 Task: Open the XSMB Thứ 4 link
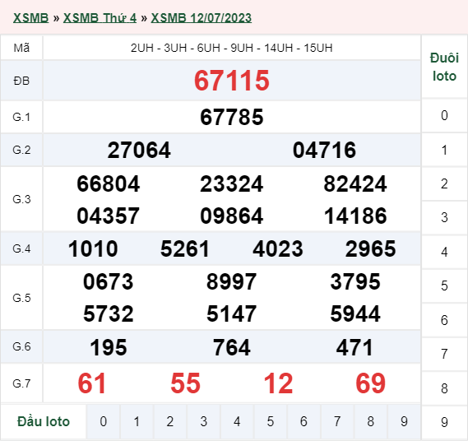point(100,18)
